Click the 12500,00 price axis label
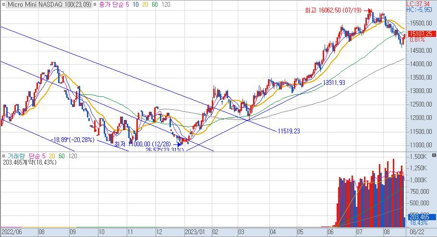 (421, 105)
